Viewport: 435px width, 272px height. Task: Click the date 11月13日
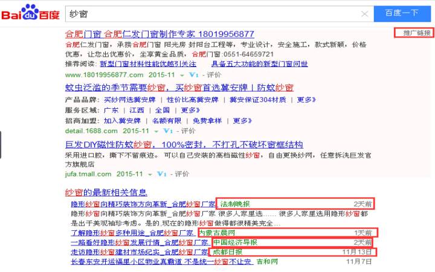(x=357, y=251)
